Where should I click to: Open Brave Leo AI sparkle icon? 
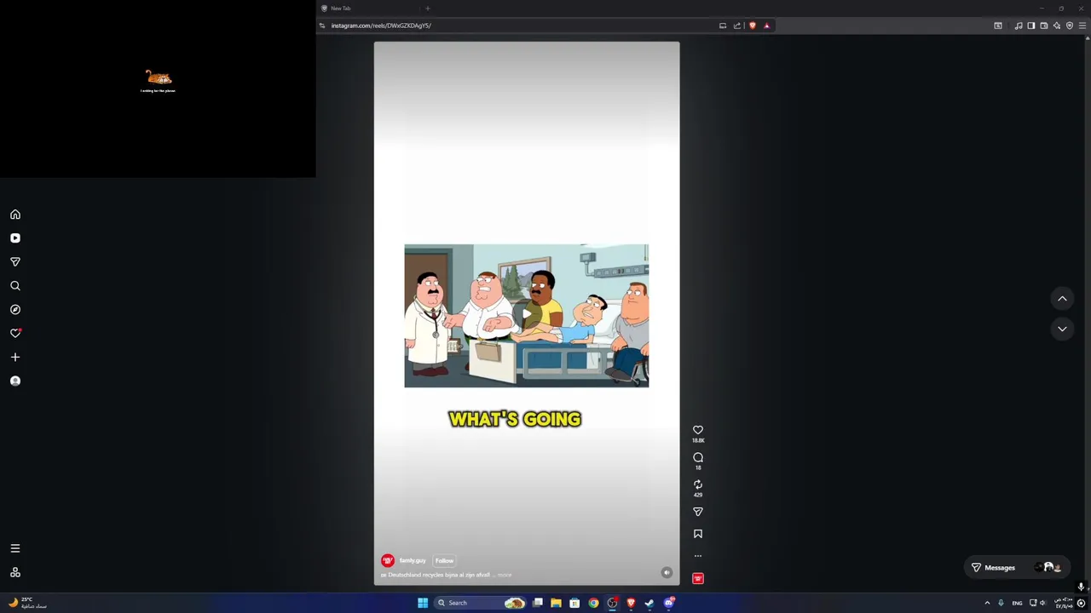click(1057, 26)
